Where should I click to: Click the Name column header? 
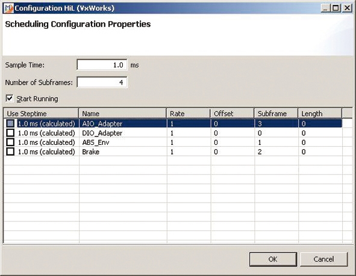tap(123, 113)
